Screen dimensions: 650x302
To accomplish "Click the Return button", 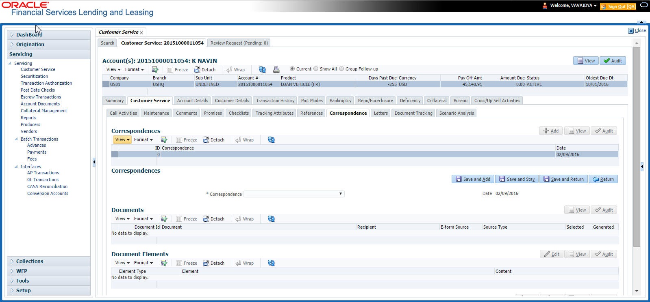I will pyautogui.click(x=603, y=179).
